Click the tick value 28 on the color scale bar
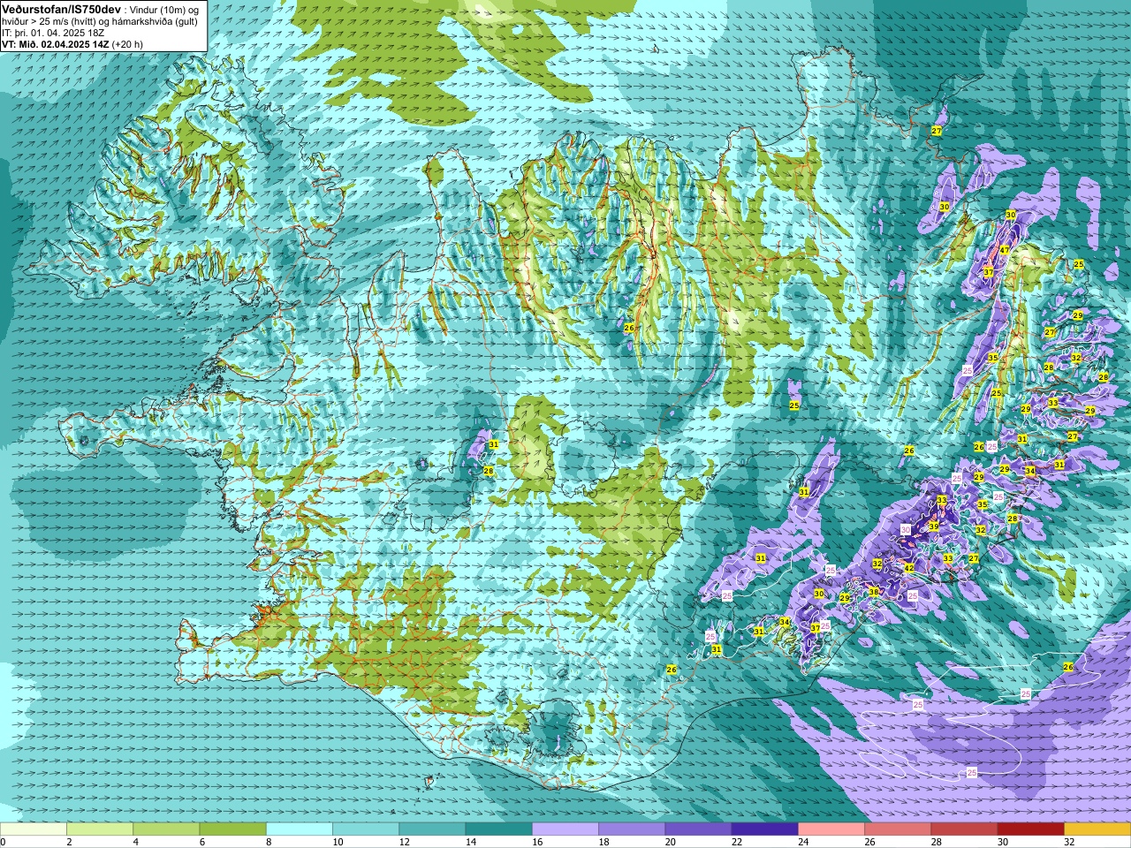Image resolution: width=1131 pixels, height=848 pixels. [937, 842]
